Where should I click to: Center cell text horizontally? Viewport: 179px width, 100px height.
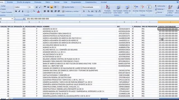click(48, 11)
